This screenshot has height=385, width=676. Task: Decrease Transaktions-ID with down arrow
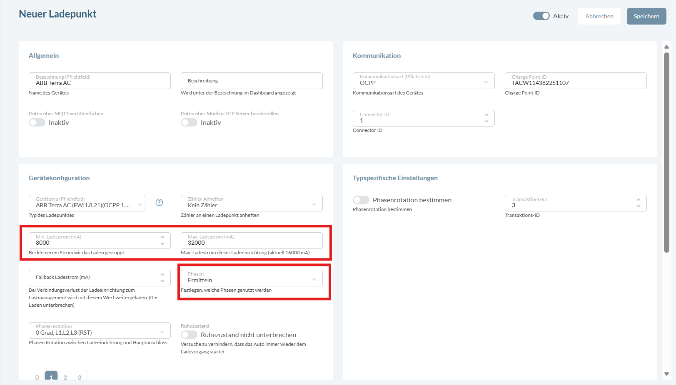point(638,206)
